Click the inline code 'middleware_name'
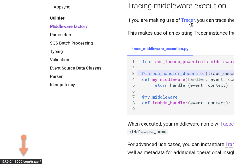 [x=148, y=132]
